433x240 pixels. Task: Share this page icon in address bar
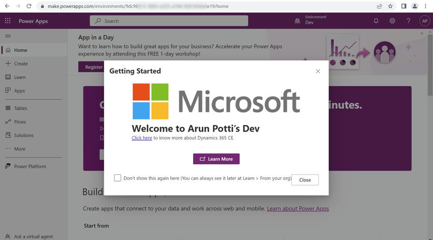[380, 6]
